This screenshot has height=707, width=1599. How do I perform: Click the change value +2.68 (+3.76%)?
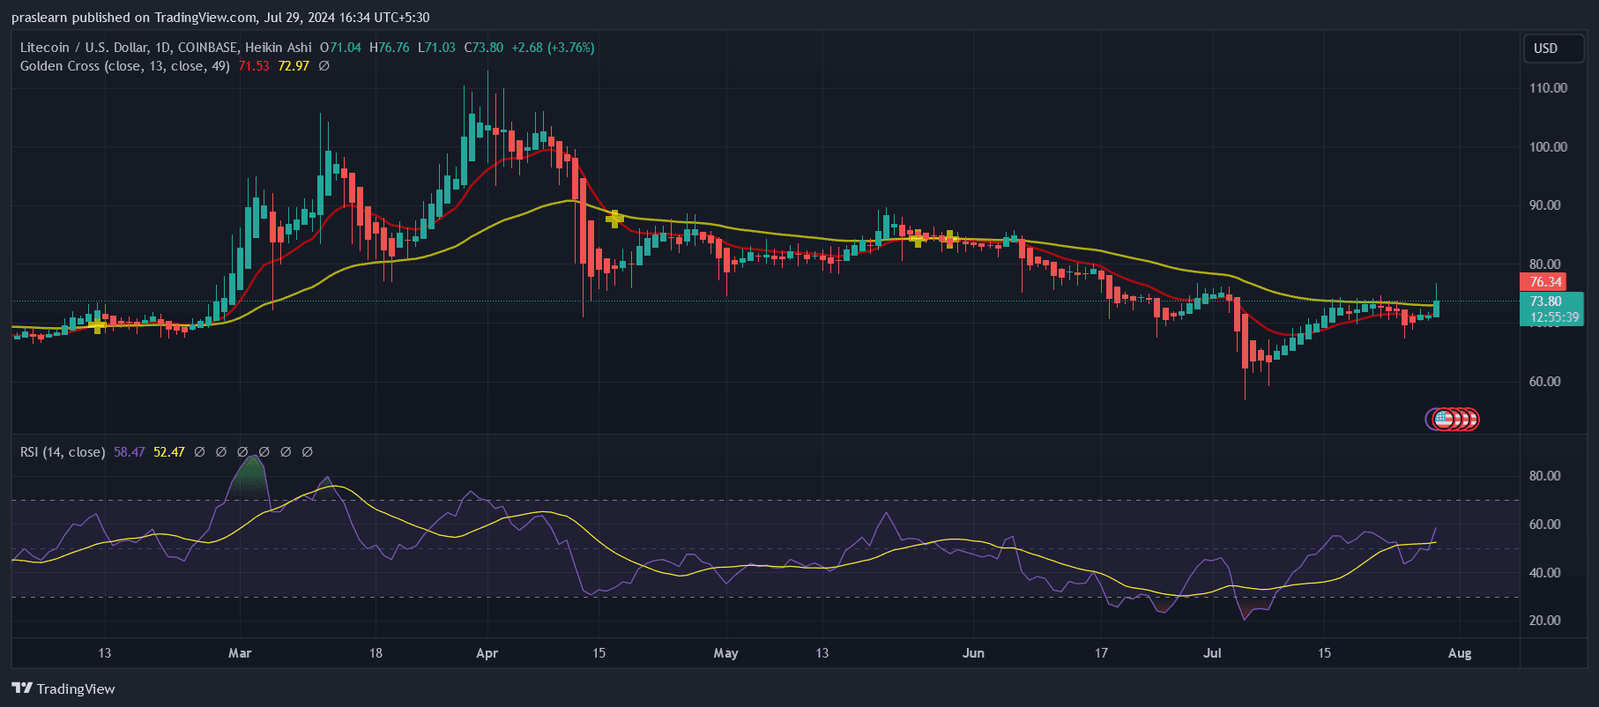coord(554,48)
